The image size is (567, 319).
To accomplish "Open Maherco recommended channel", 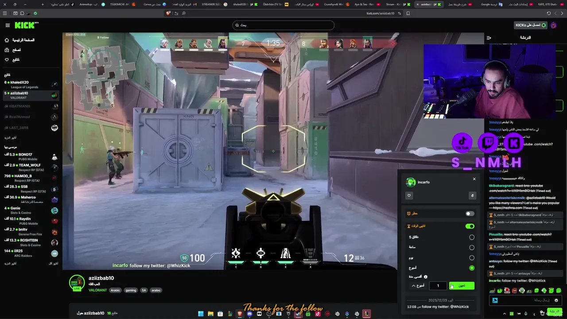I will pos(30,199).
